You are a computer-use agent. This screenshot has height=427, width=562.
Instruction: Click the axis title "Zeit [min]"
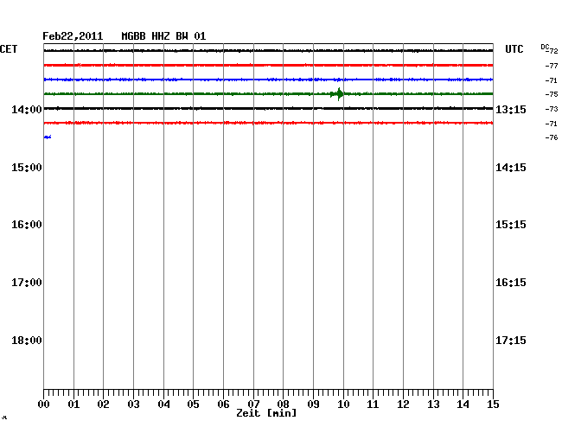pyautogui.click(x=266, y=413)
